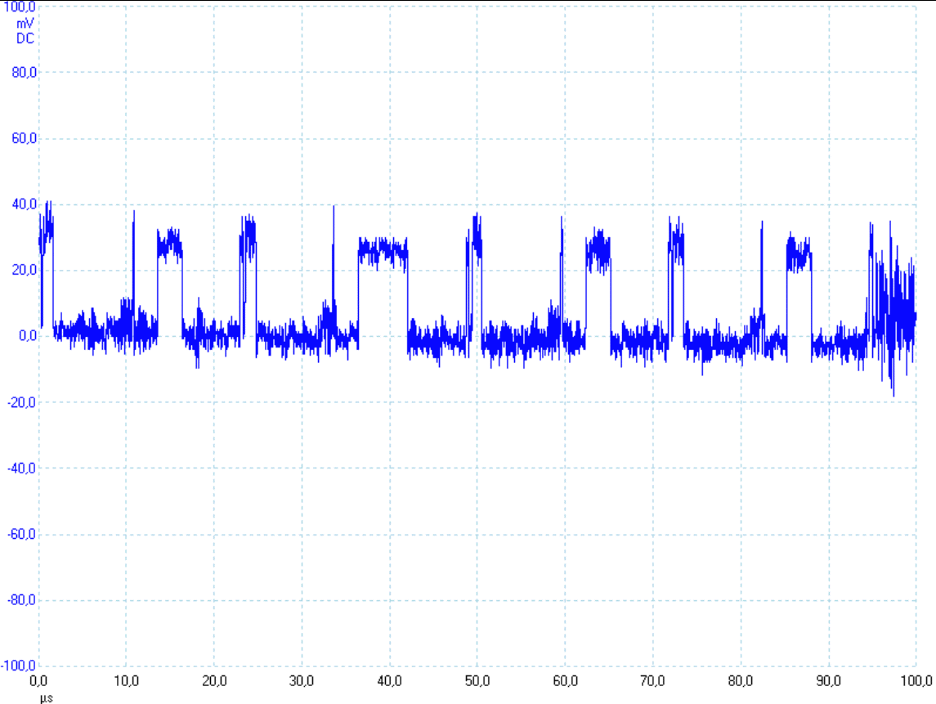Click the -60,0 voltage axis label
This screenshot has width=936, height=704.
click(21, 534)
